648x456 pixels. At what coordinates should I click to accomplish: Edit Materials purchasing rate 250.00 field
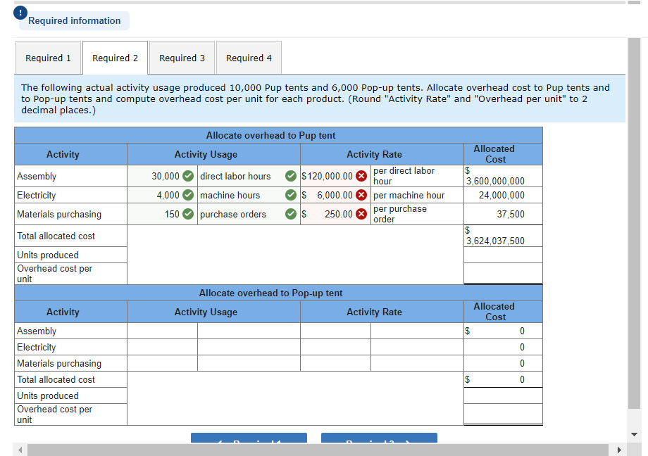coord(335,214)
